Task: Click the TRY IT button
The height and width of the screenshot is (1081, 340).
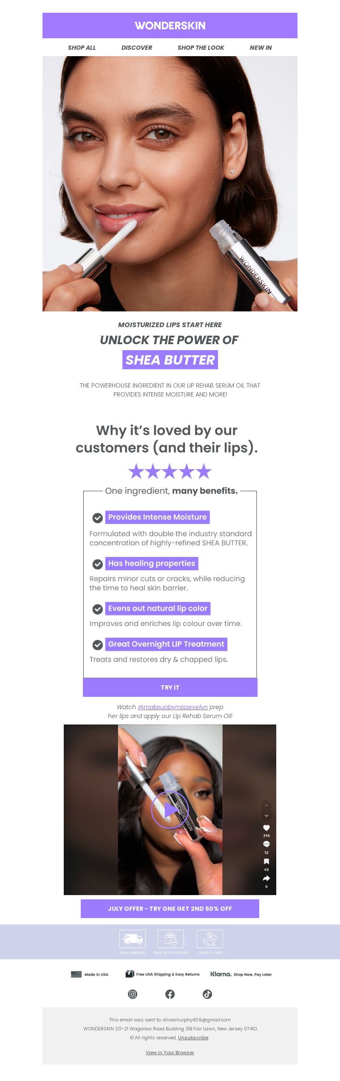Action: pos(170,687)
